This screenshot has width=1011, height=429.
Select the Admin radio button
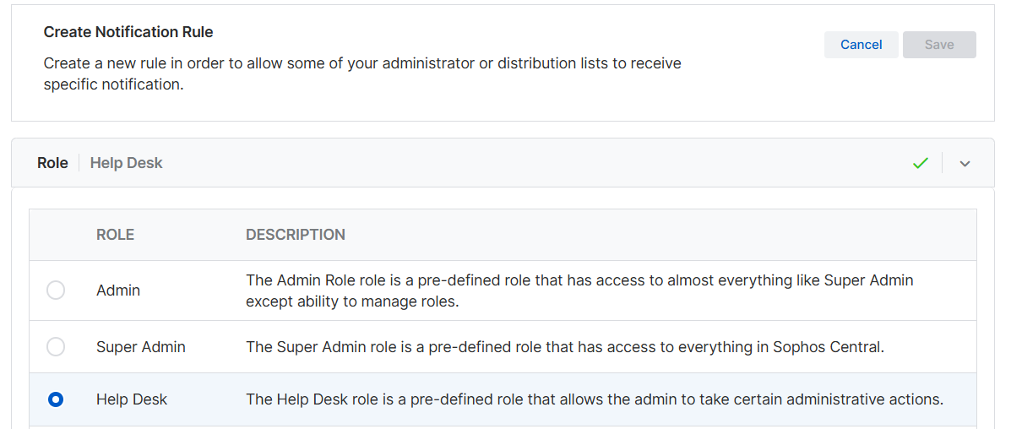(56, 291)
